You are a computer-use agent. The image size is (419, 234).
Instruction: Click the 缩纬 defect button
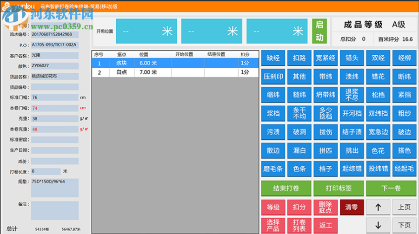(273, 95)
